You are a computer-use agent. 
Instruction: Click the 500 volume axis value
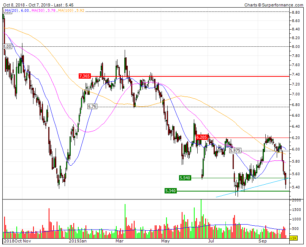coord(295,229)
